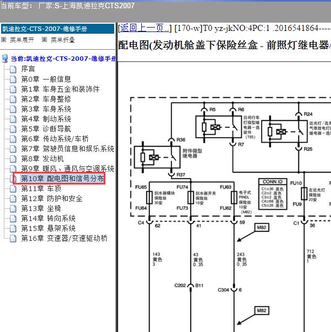This screenshot has width=331, height=332.
Task: Click the 附件微型继电器 label
Action: click(x=192, y=154)
